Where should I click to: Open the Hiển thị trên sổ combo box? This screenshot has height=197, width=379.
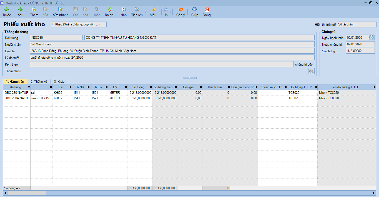[357, 24]
